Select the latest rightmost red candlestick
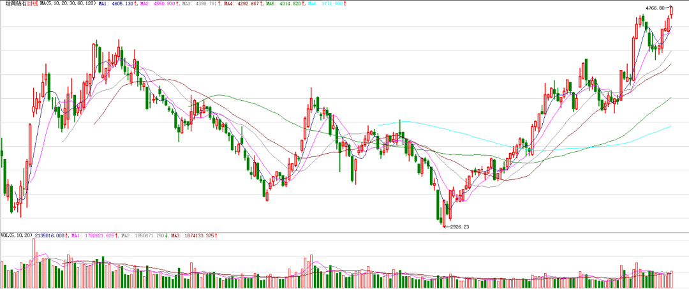 coord(671,11)
